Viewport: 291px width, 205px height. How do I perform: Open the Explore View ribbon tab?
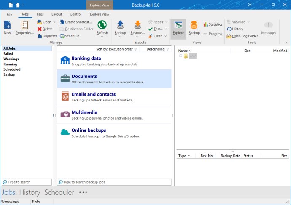100,14
